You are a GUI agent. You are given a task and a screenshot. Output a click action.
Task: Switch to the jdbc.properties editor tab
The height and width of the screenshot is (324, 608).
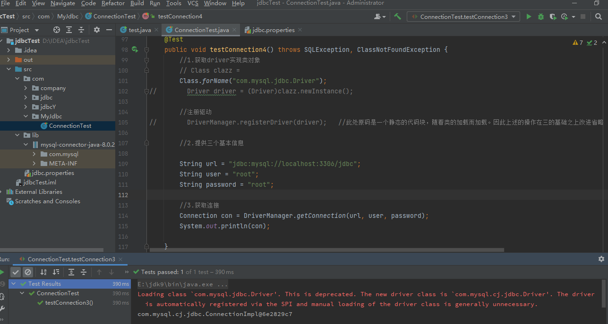(x=274, y=30)
